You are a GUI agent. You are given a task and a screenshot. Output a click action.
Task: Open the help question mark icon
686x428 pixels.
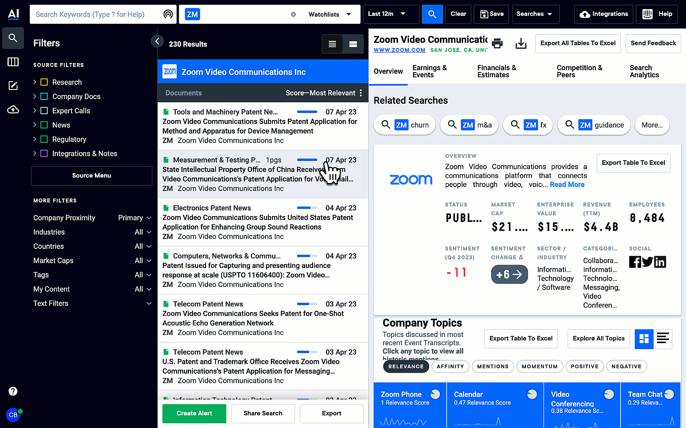(x=13, y=391)
